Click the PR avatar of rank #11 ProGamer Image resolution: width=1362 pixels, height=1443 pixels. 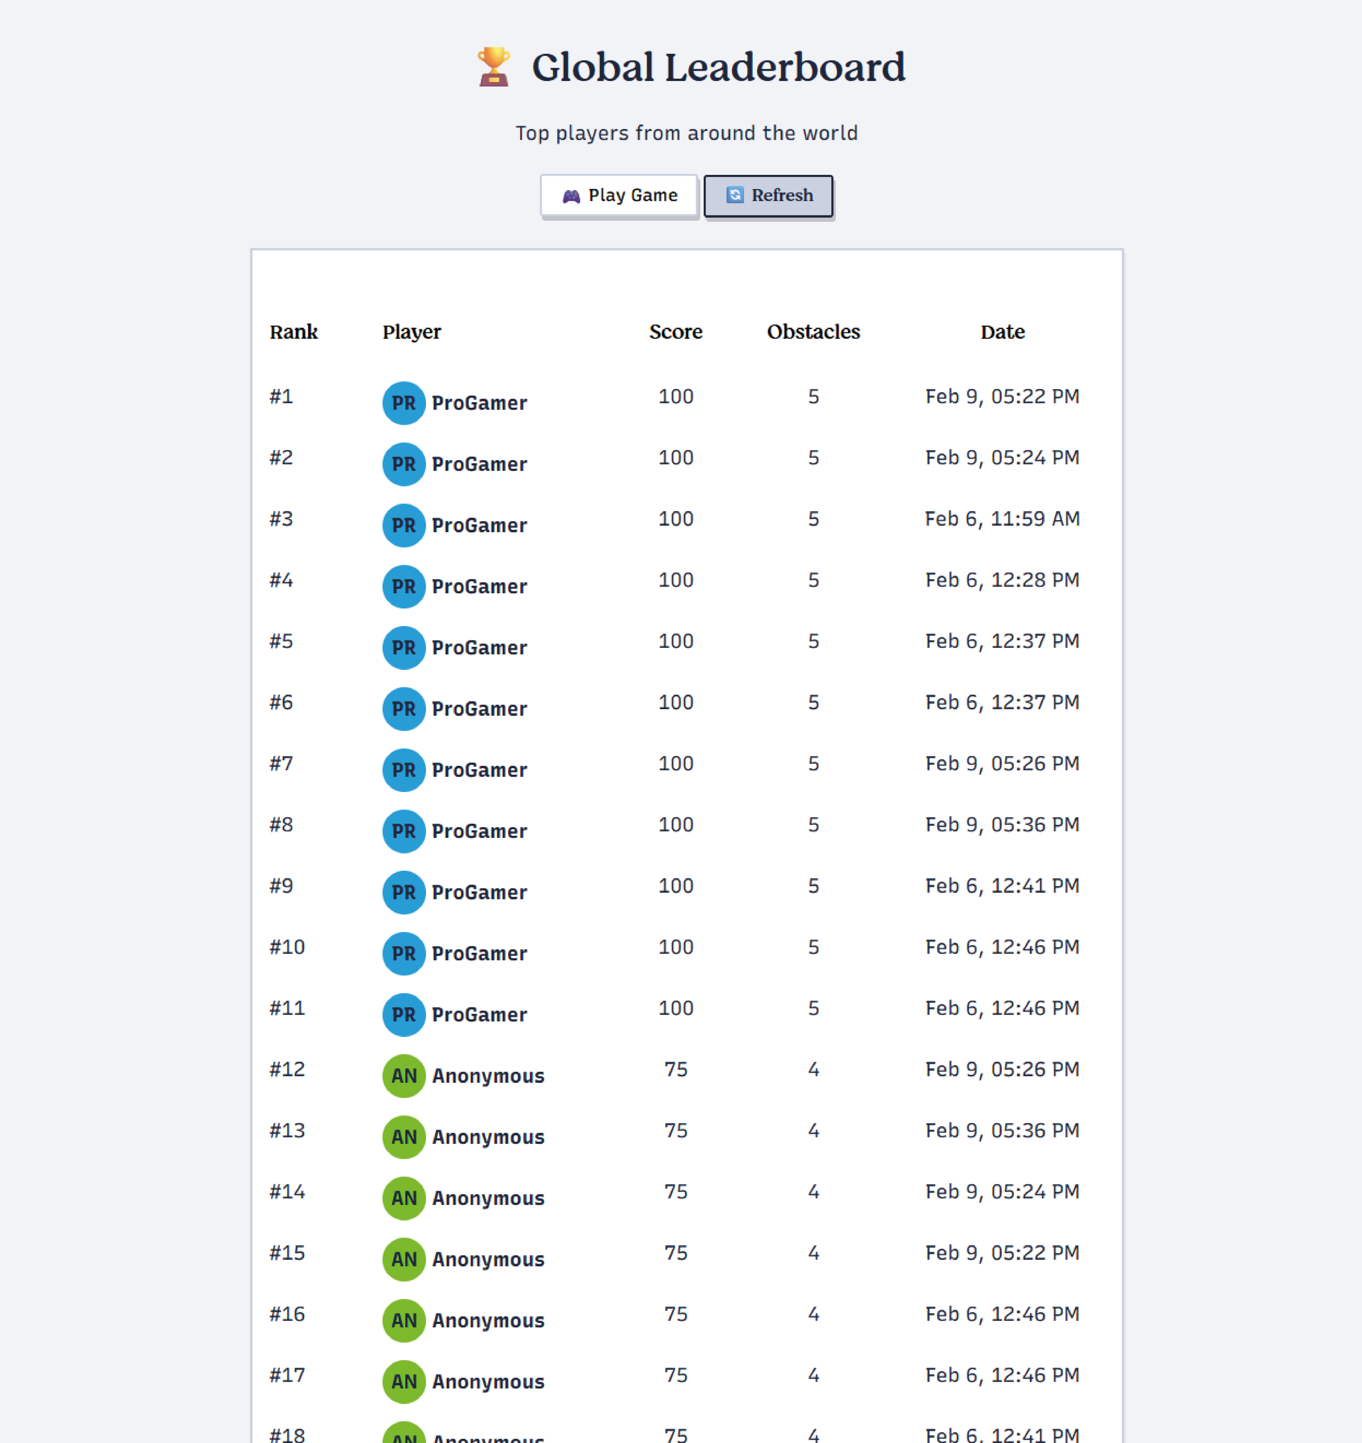(x=404, y=1015)
